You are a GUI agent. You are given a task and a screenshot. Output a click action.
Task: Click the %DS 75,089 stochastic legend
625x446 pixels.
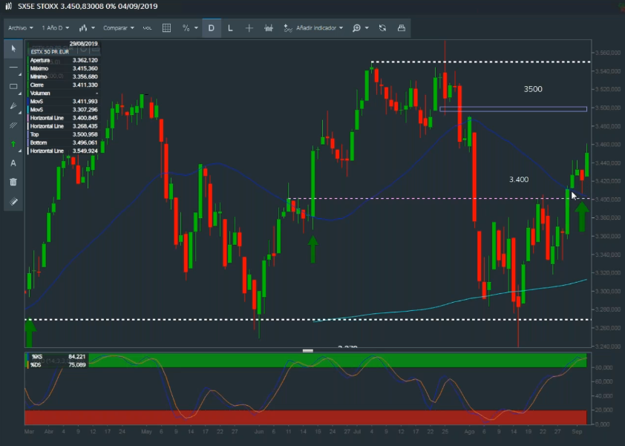(56, 364)
